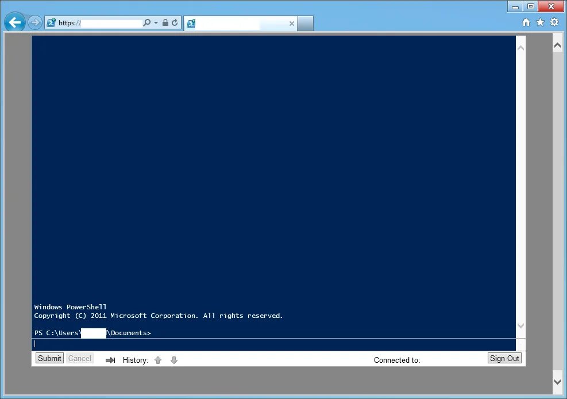Click the 'Windows PowerShell' banner line
567x399 pixels.
[70, 307]
